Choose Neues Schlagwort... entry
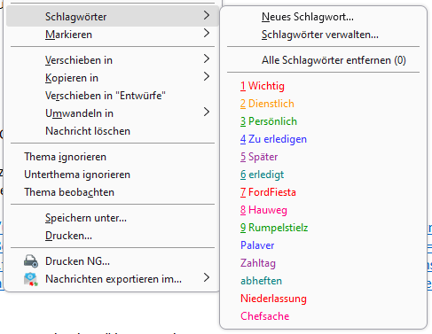This screenshot has height=334, width=432. point(308,17)
